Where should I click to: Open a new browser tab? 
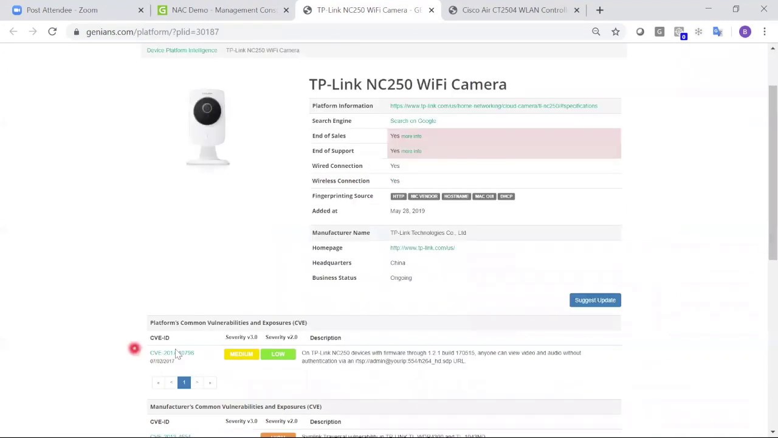[x=599, y=10]
